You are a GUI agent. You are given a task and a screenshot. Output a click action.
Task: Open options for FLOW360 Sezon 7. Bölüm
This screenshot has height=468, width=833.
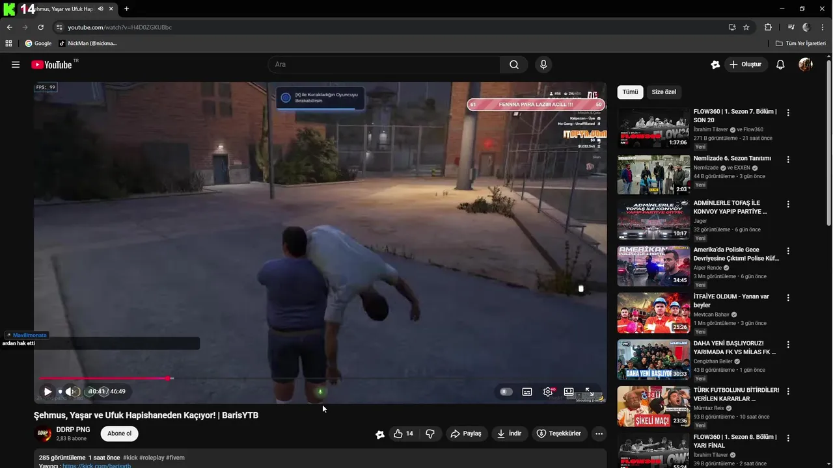tap(788, 112)
